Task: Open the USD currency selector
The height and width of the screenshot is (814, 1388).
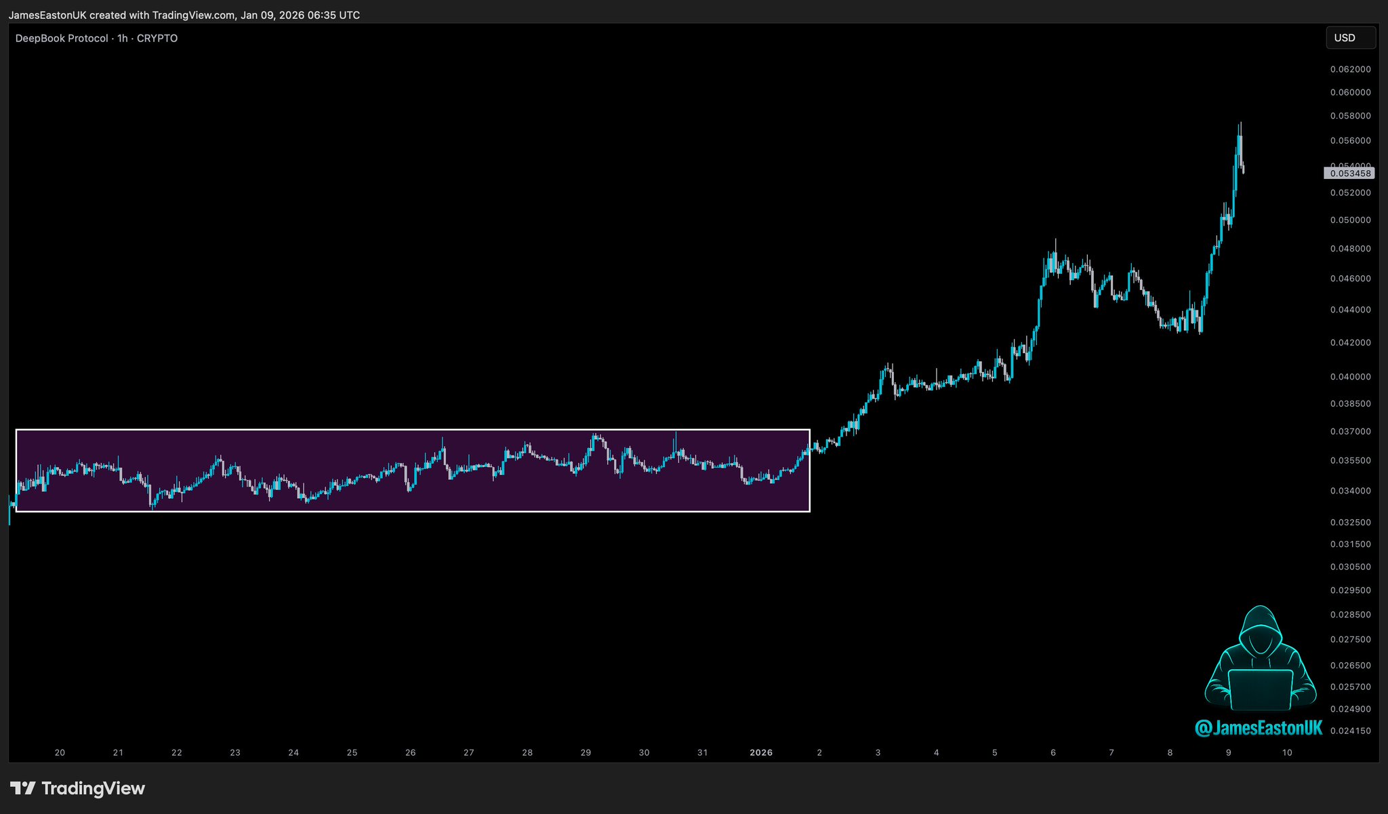Action: (x=1350, y=38)
